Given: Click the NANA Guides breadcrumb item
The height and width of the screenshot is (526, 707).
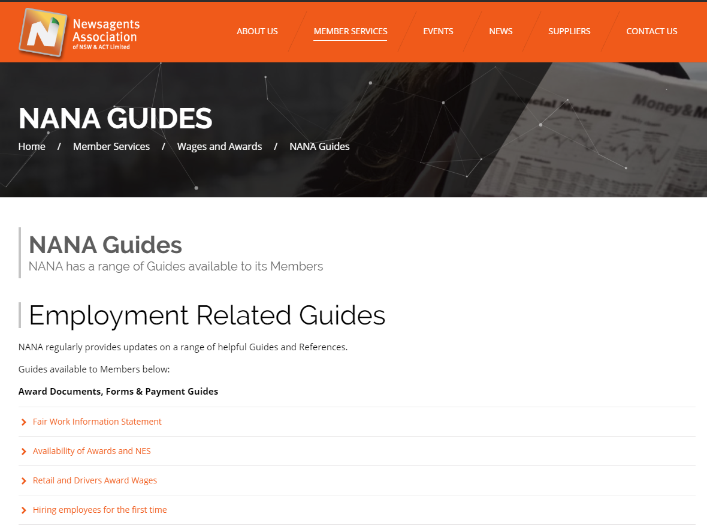Looking at the screenshot, I should (319, 146).
